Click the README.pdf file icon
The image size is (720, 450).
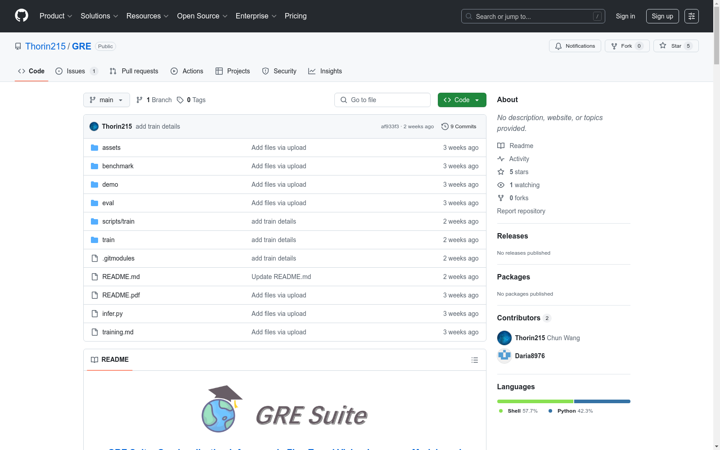94,295
